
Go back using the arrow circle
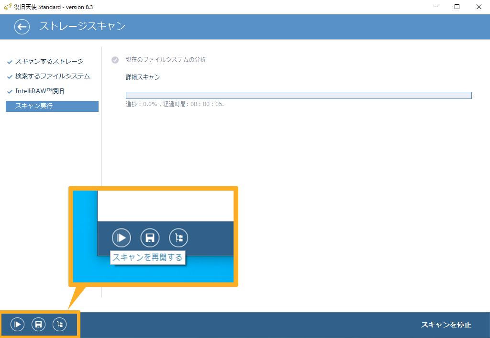coord(22,27)
